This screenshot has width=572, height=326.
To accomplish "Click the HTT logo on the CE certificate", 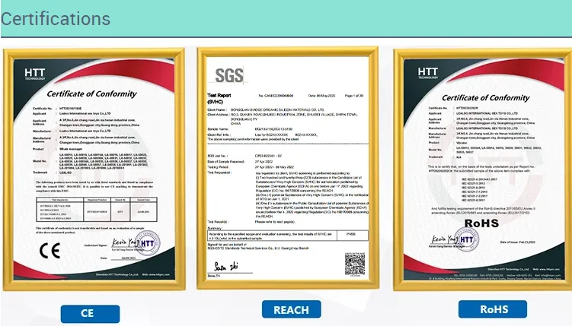I will click(x=37, y=74).
